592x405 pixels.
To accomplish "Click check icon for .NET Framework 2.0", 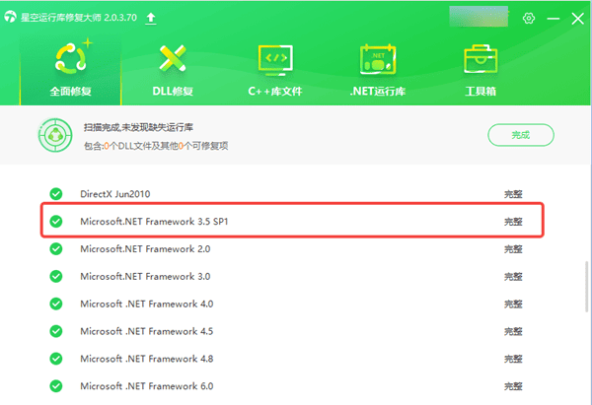I will tap(56, 249).
